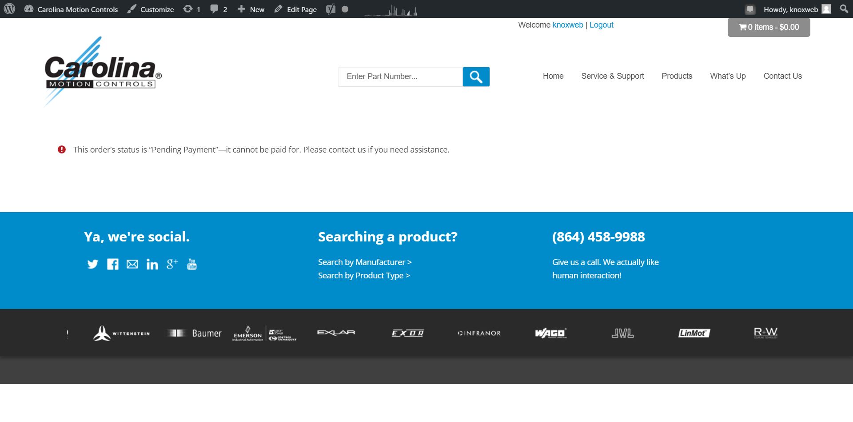Click the Wittenstein brand logo

[121, 333]
